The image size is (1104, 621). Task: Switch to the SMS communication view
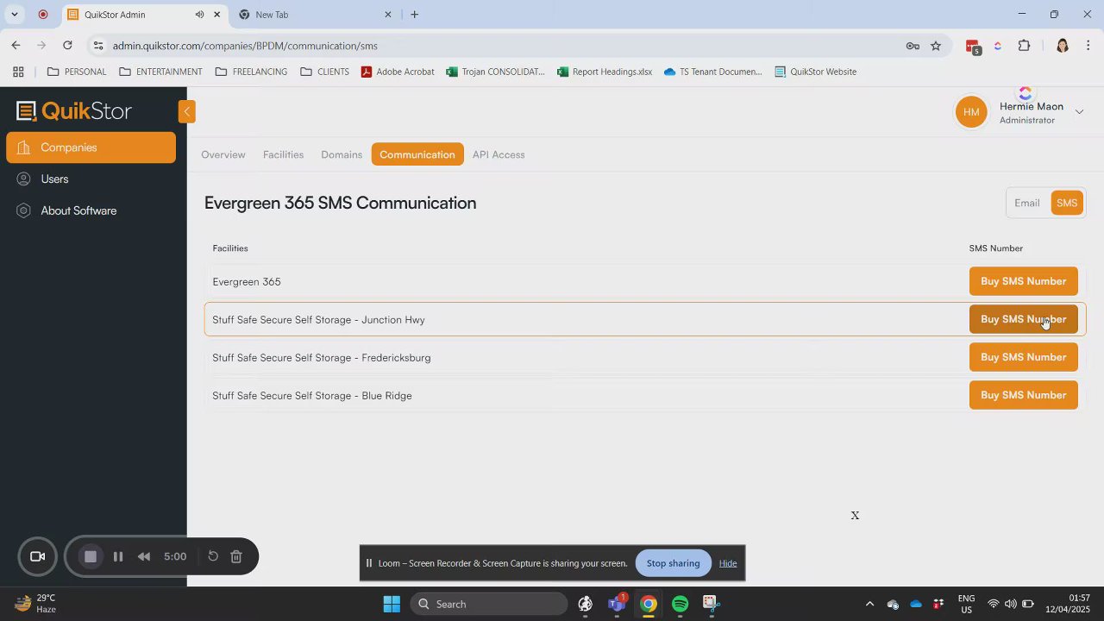click(1067, 204)
